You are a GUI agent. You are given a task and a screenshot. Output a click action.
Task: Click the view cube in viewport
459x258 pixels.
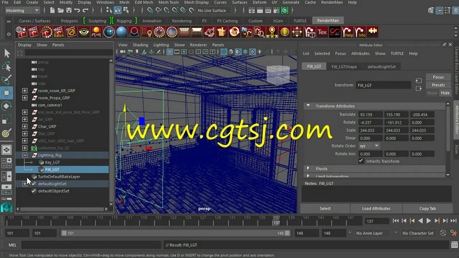(278, 75)
